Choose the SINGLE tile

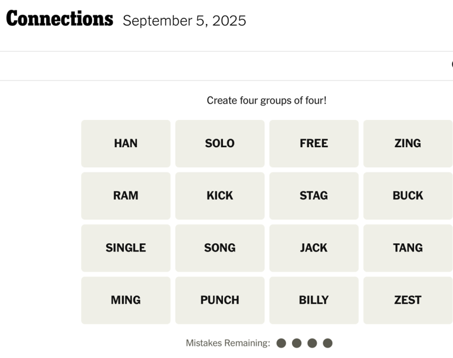[x=126, y=248]
